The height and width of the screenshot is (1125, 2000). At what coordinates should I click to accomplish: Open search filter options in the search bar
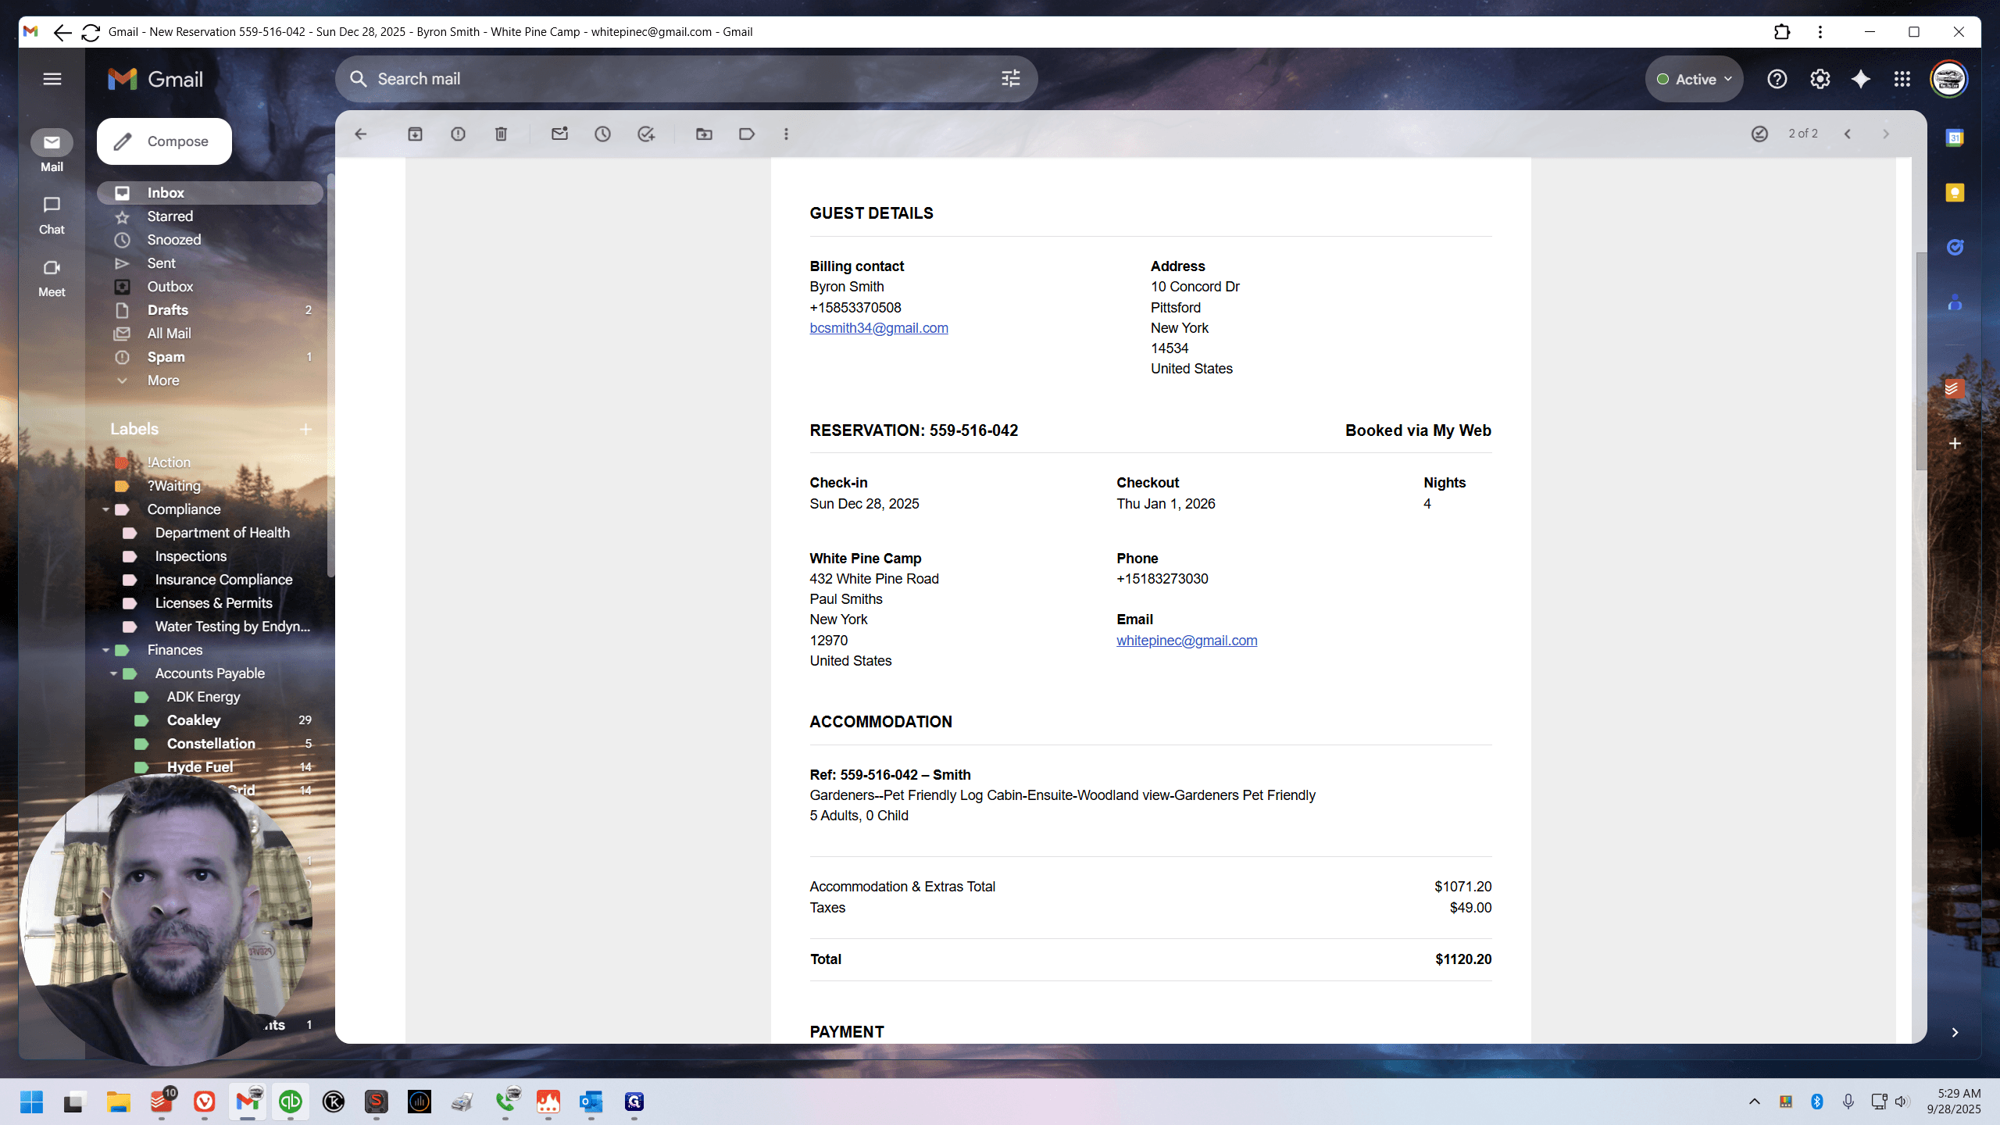tap(1011, 79)
